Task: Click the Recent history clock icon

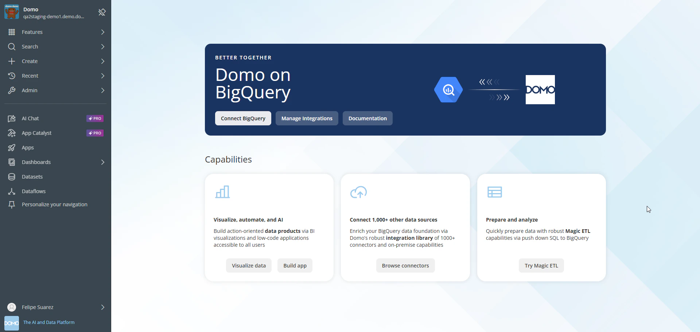Action: tap(12, 76)
